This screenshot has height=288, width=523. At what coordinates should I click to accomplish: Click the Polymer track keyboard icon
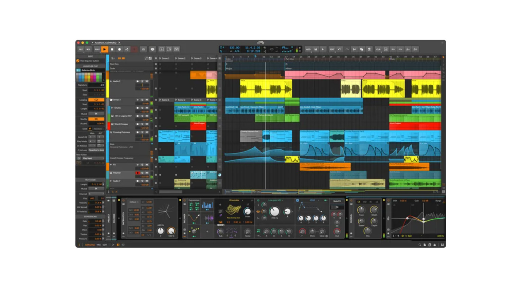[111, 173]
